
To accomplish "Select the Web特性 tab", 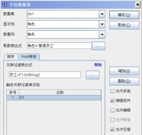I will coord(29,57).
